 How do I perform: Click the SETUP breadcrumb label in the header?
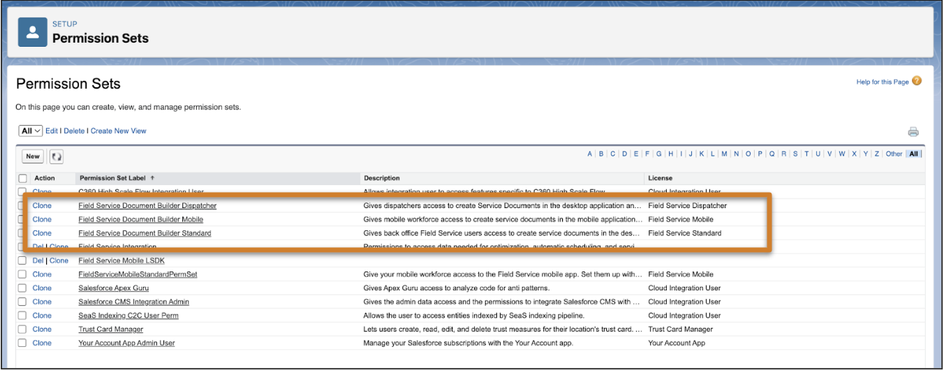click(x=64, y=24)
